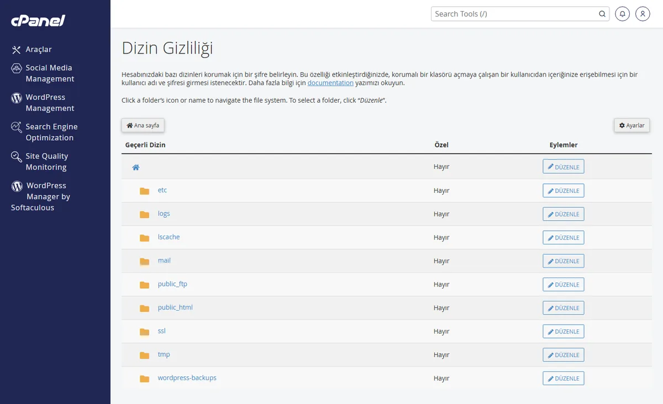
Task: Open the lscache folder name link
Action: (169, 237)
